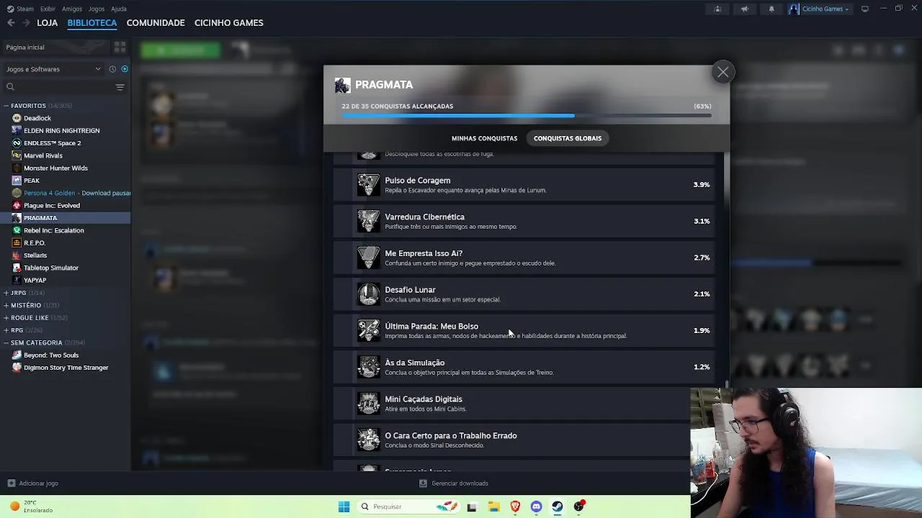This screenshot has width=922, height=518.
Task: Open the collections grid view icon
Action: (120, 47)
